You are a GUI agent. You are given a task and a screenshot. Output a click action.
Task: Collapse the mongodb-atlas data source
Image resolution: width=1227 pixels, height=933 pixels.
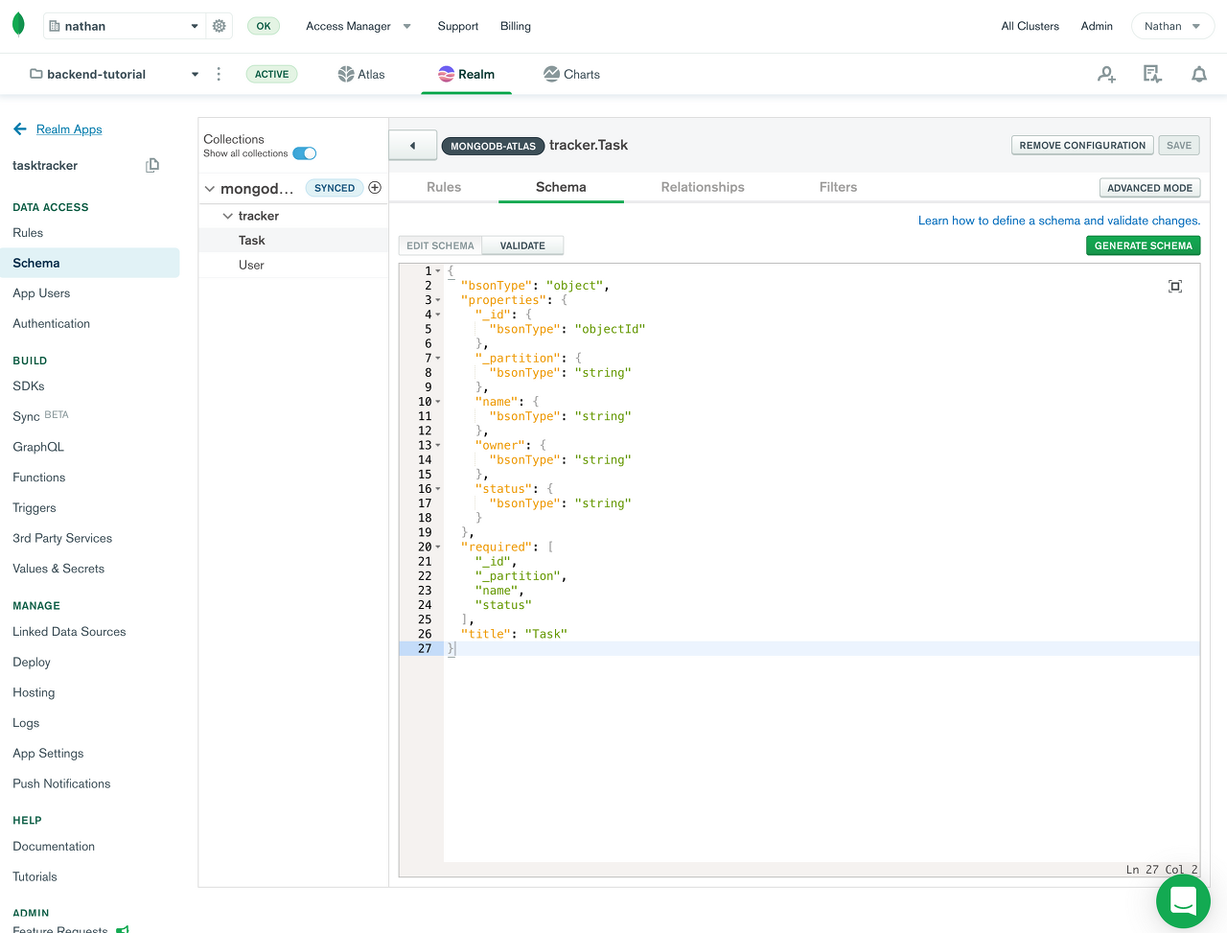(x=210, y=189)
